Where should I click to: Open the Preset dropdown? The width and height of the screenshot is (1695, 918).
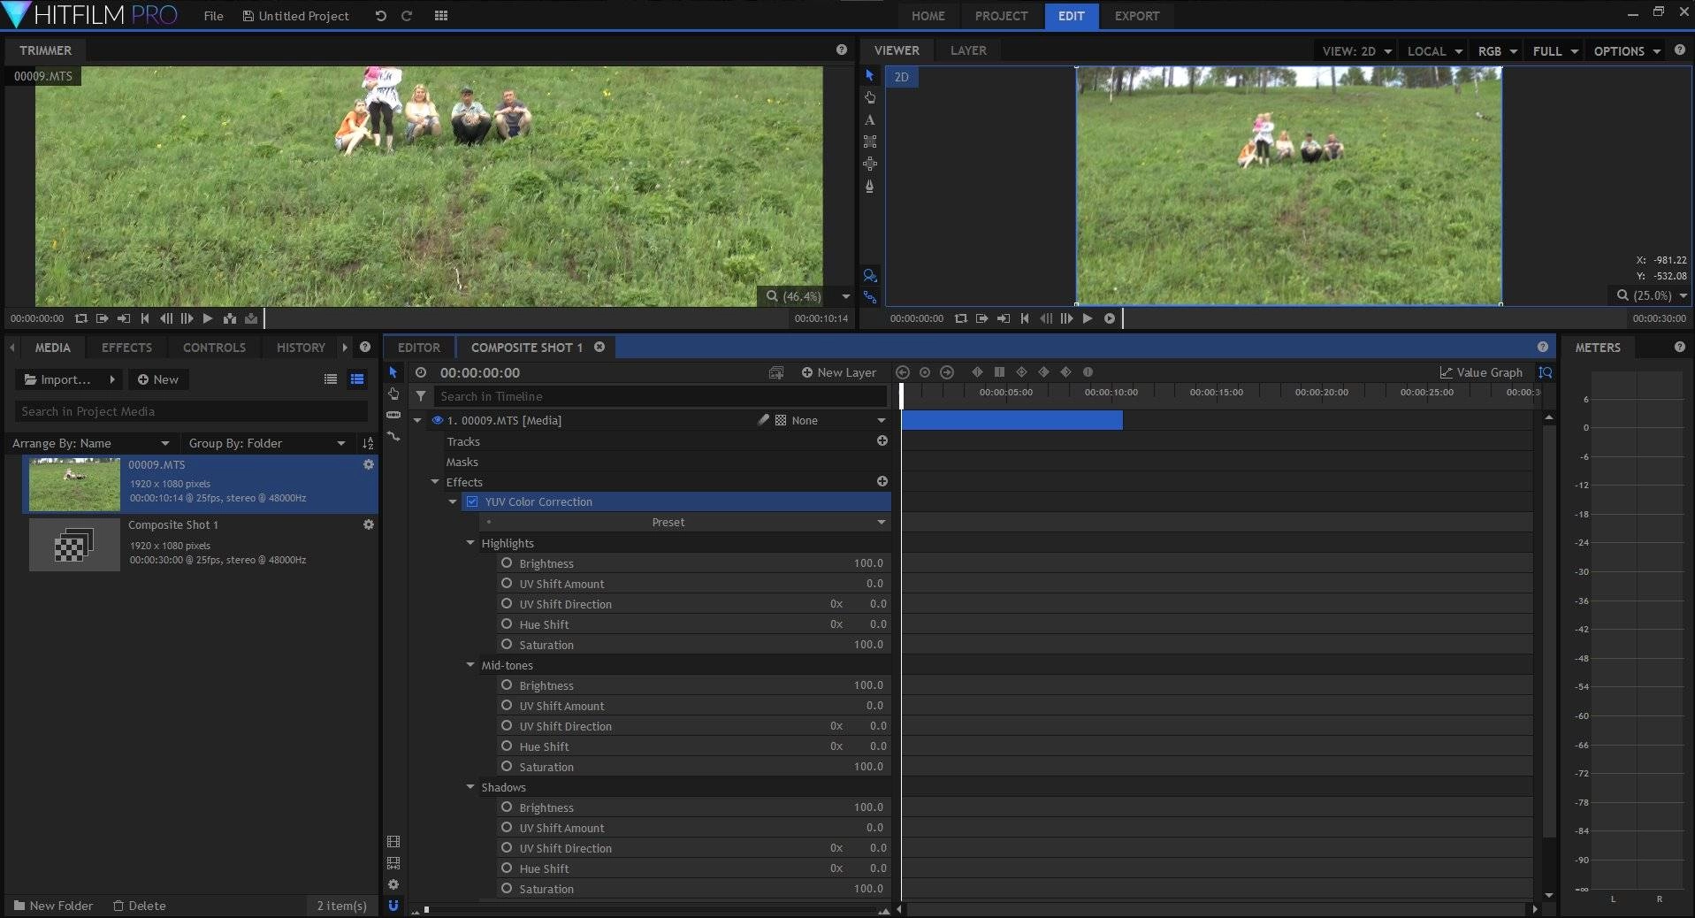pyautogui.click(x=685, y=522)
